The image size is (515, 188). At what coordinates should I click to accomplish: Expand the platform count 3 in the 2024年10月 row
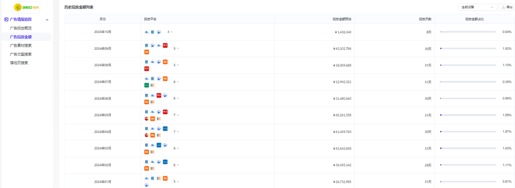pos(170,32)
